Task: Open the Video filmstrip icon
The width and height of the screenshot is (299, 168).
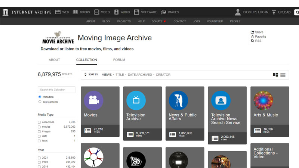Action: pyautogui.click(x=96, y=12)
